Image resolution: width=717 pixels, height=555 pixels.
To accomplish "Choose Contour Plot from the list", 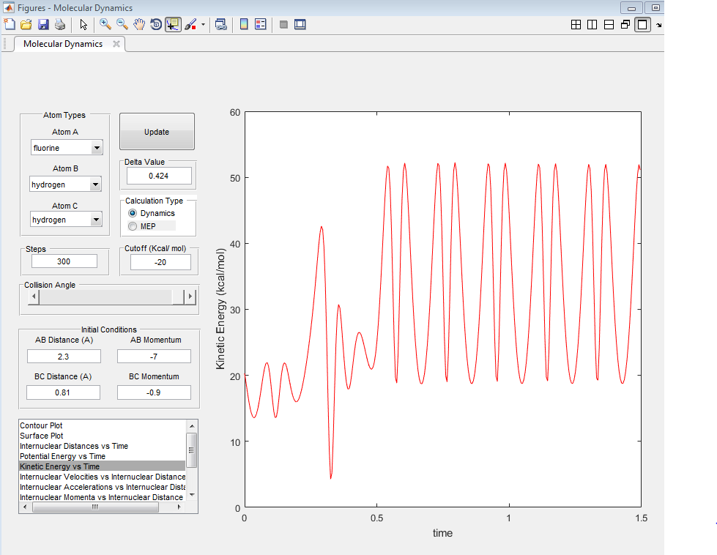I will [x=42, y=425].
